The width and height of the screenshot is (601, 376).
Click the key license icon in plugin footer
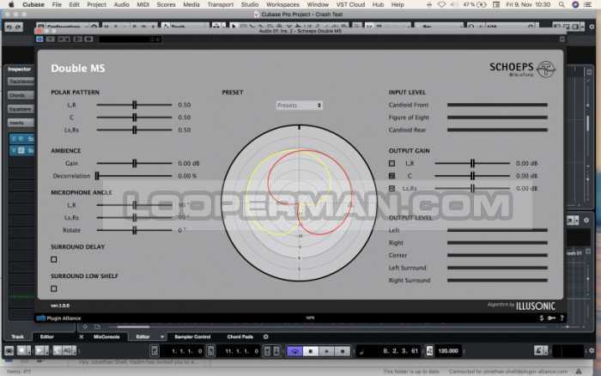551,318
